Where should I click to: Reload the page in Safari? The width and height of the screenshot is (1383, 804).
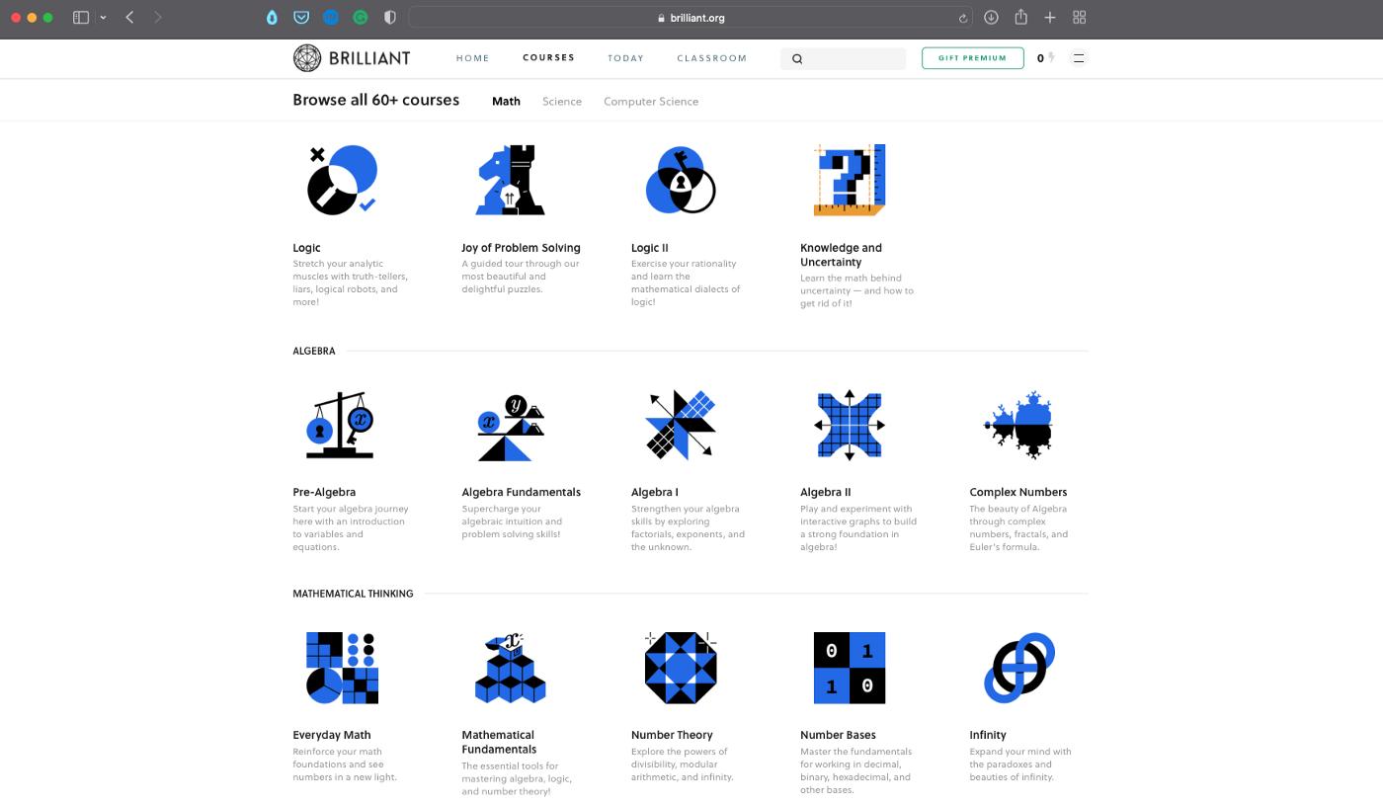(962, 18)
